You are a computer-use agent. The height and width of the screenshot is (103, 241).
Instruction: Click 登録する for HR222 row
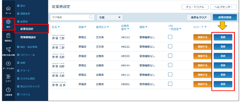click(202, 47)
